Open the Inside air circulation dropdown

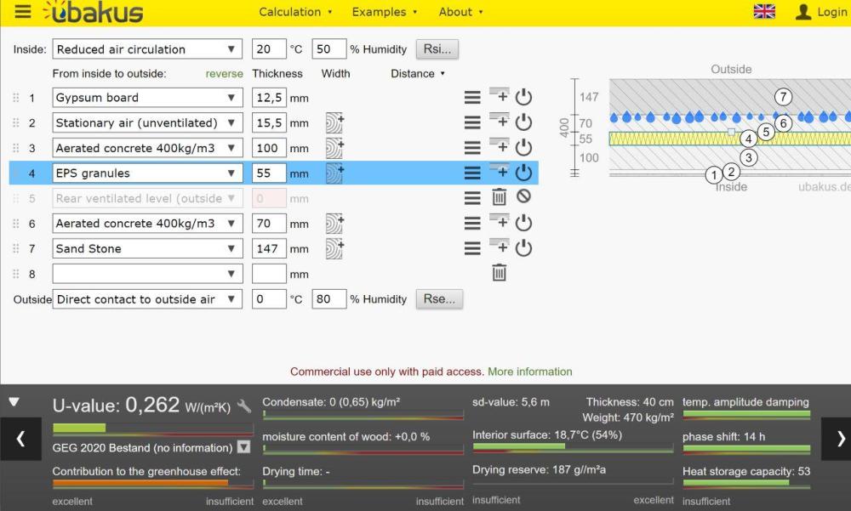point(147,49)
